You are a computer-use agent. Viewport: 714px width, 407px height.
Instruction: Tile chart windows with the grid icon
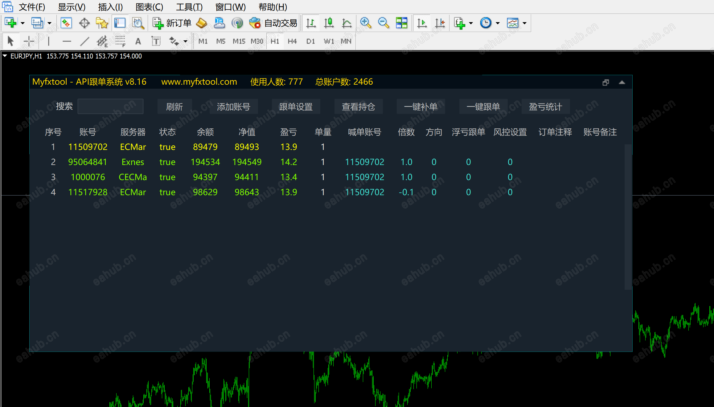[x=401, y=23]
